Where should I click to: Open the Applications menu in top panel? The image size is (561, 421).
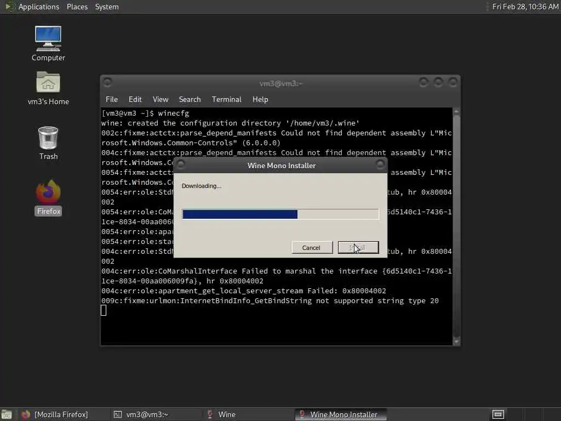point(39,7)
